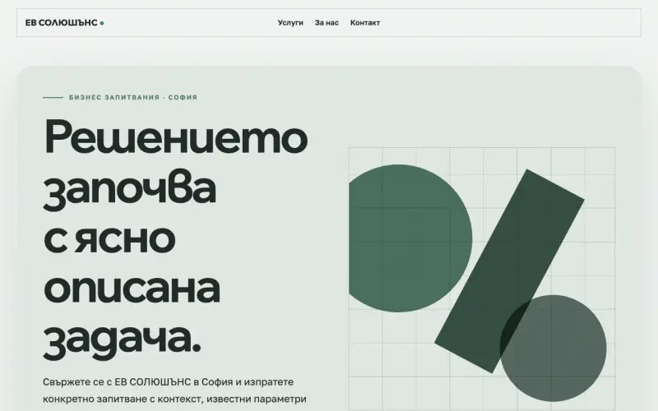658x411 pixels.
Task: Open the Услуги navigation link
Action: coord(290,23)
